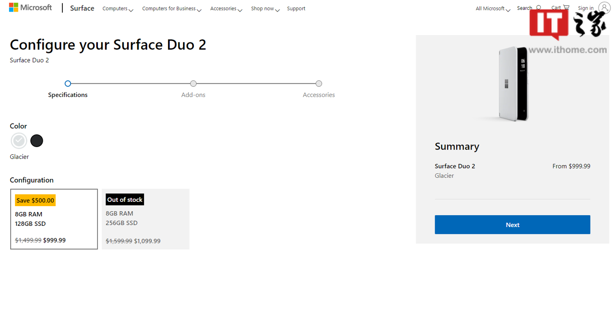Click the Surface Duo 2 product image
The height and width of the screenshot is (322, 616).
513,83
